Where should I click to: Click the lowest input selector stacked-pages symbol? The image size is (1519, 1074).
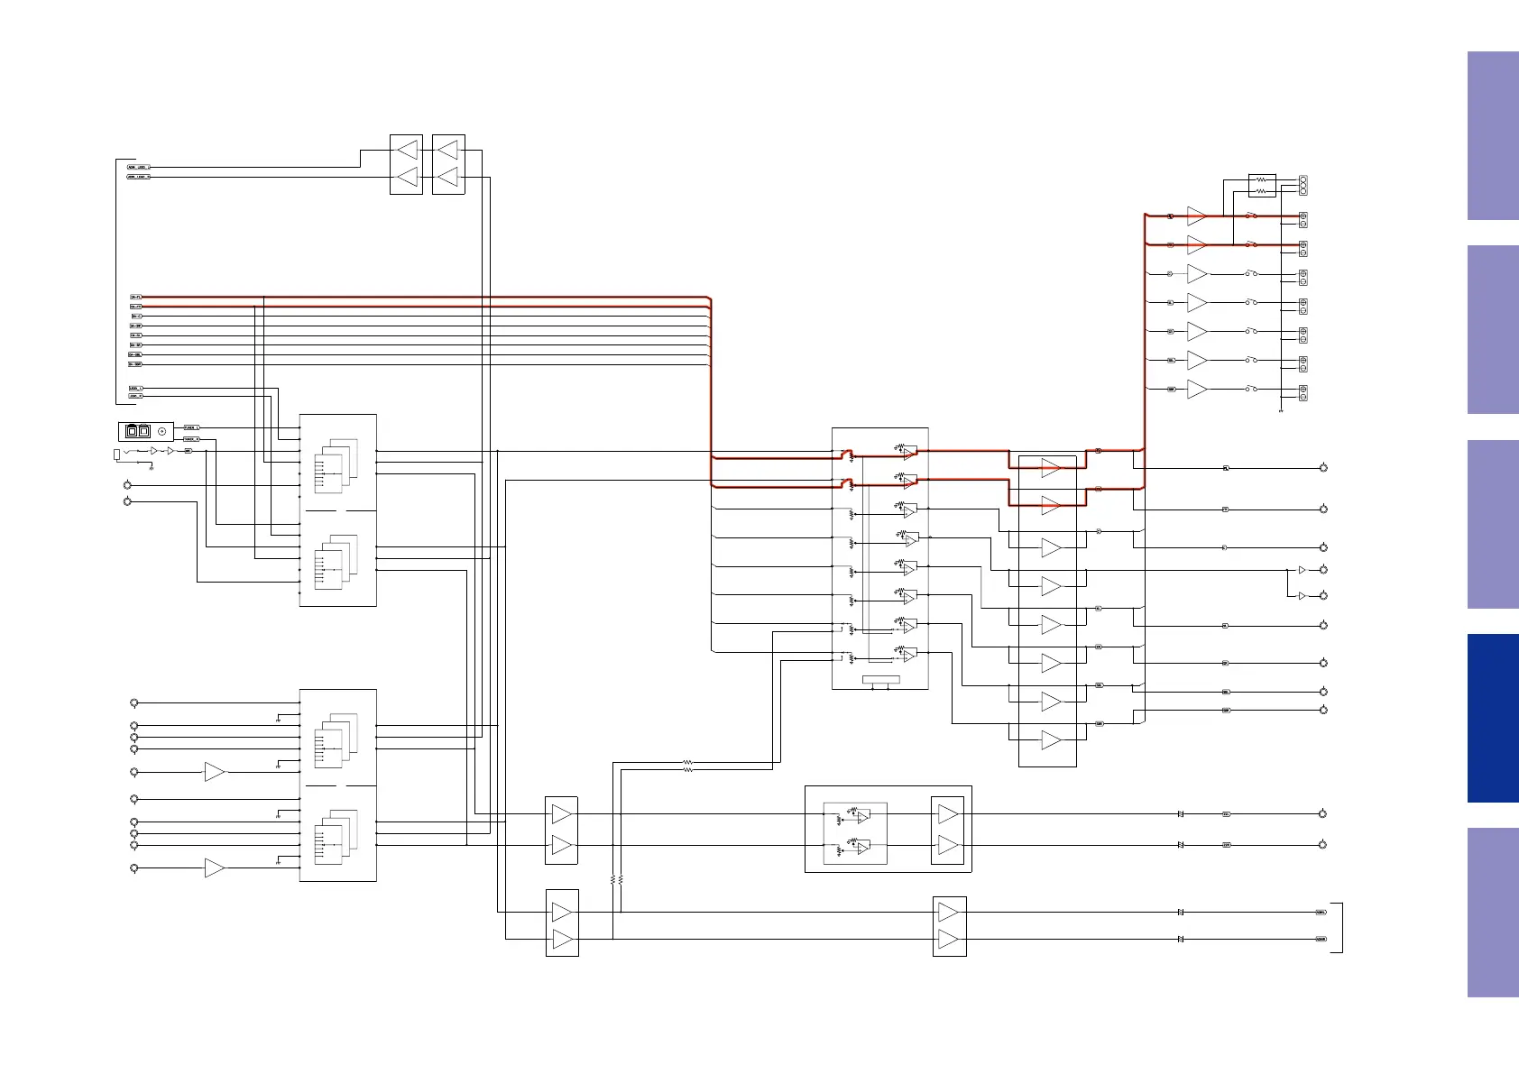(x=336, y=838)
